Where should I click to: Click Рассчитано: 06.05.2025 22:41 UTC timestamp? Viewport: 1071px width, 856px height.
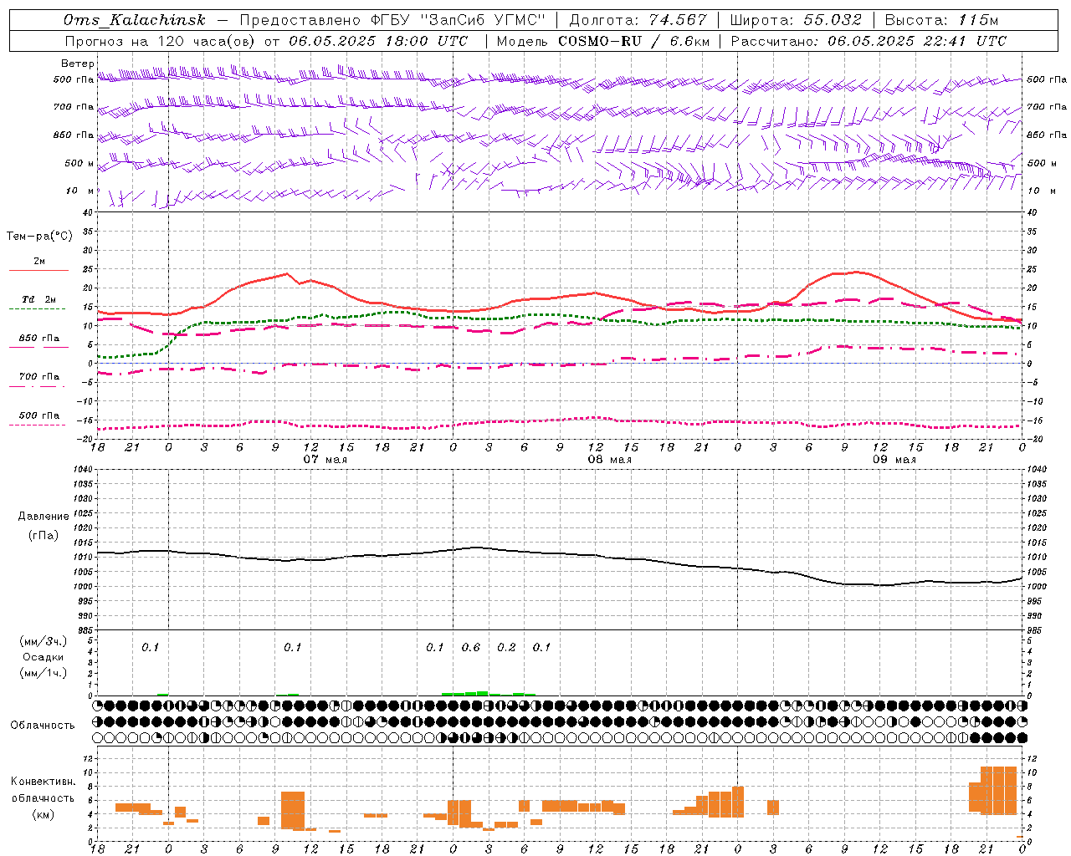(x=869, y=41)
